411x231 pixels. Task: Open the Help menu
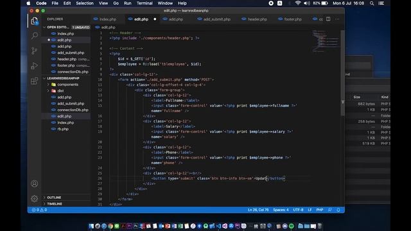pyautogui.click(x=182, y=3)
